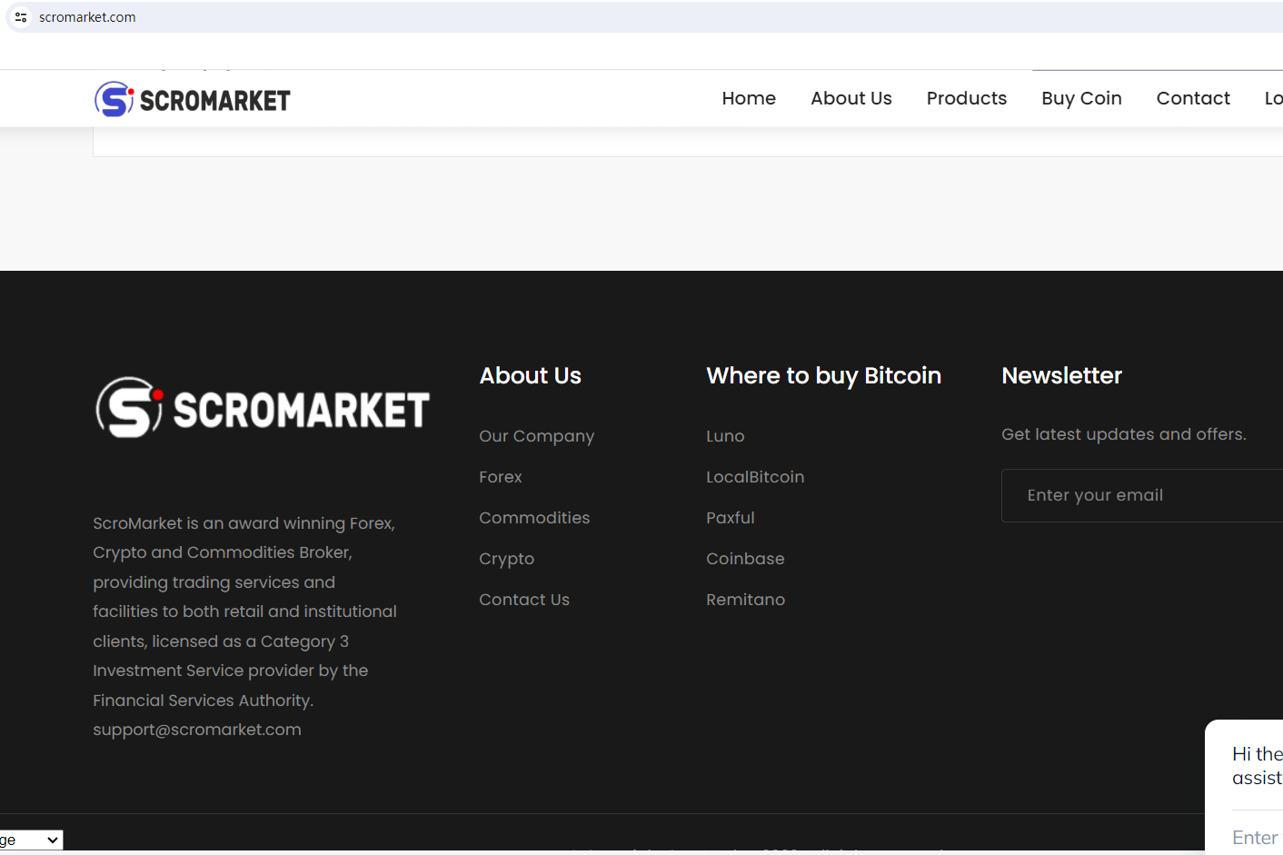Open the About Us navigation item
The height and width of the screenshot is (855, 1283).
(850, 98)
